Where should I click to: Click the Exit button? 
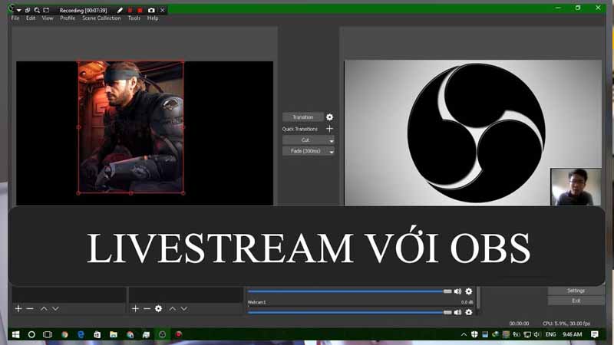(576, 301)
